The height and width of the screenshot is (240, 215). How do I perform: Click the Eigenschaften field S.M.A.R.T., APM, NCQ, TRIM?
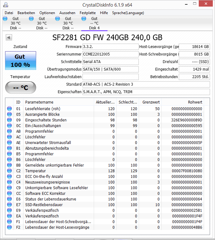tap(146, 92)
